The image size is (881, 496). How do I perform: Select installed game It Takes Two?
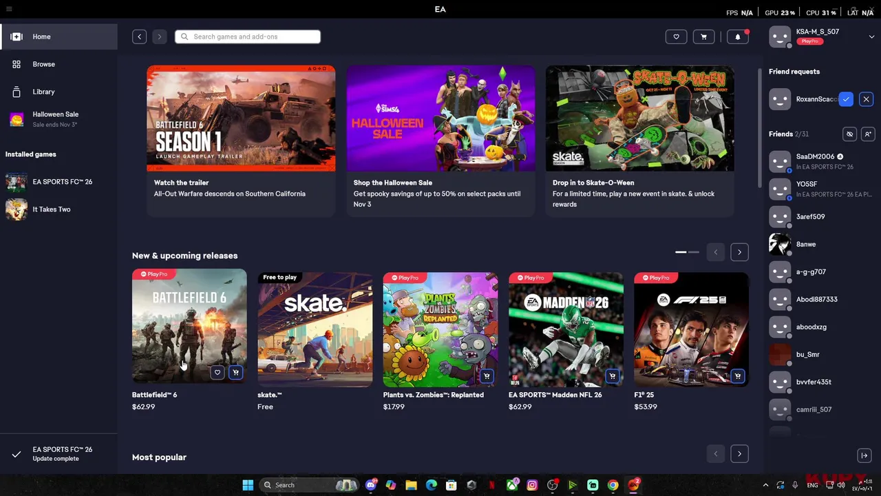pos(59,209)
